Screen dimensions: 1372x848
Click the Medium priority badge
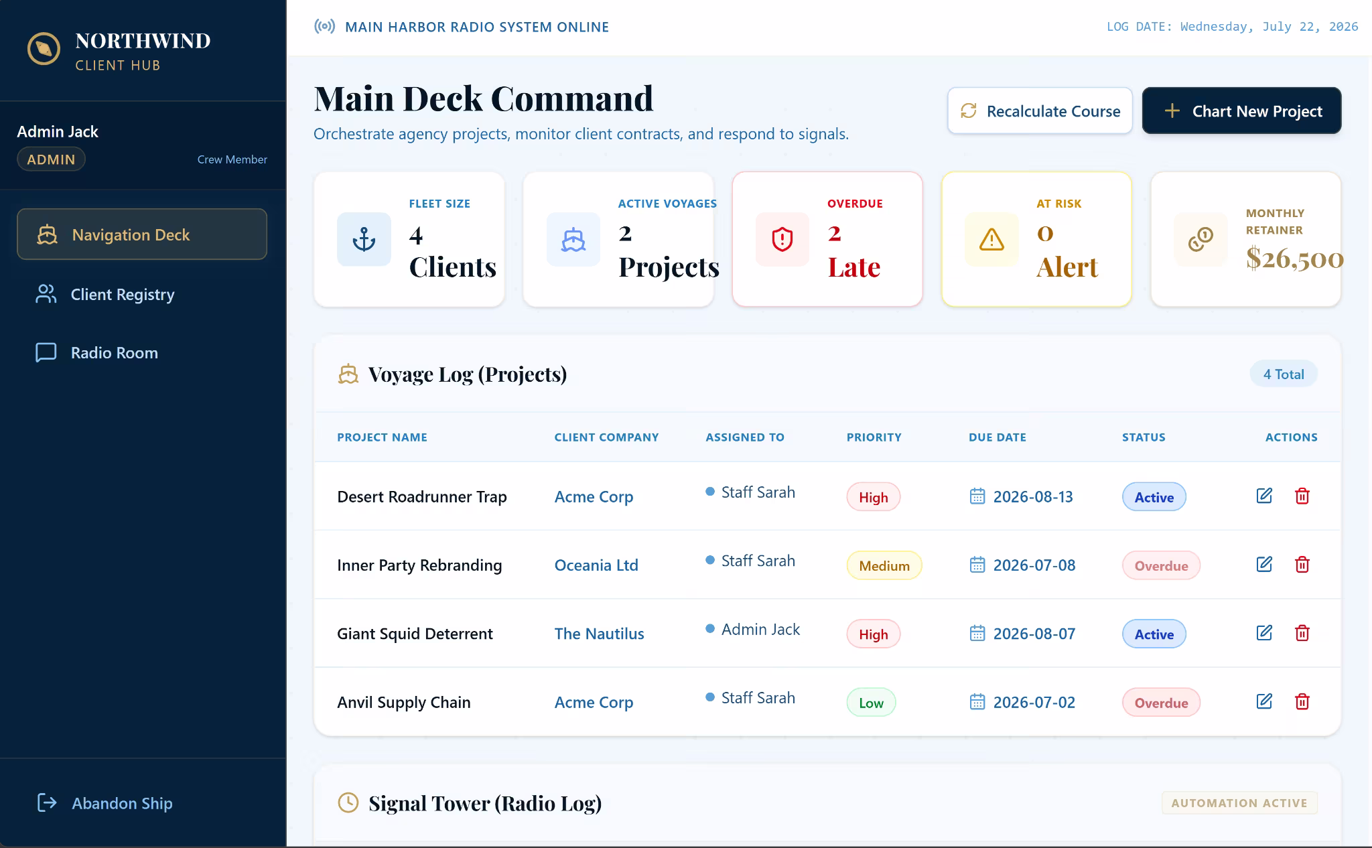pos(884,565)
